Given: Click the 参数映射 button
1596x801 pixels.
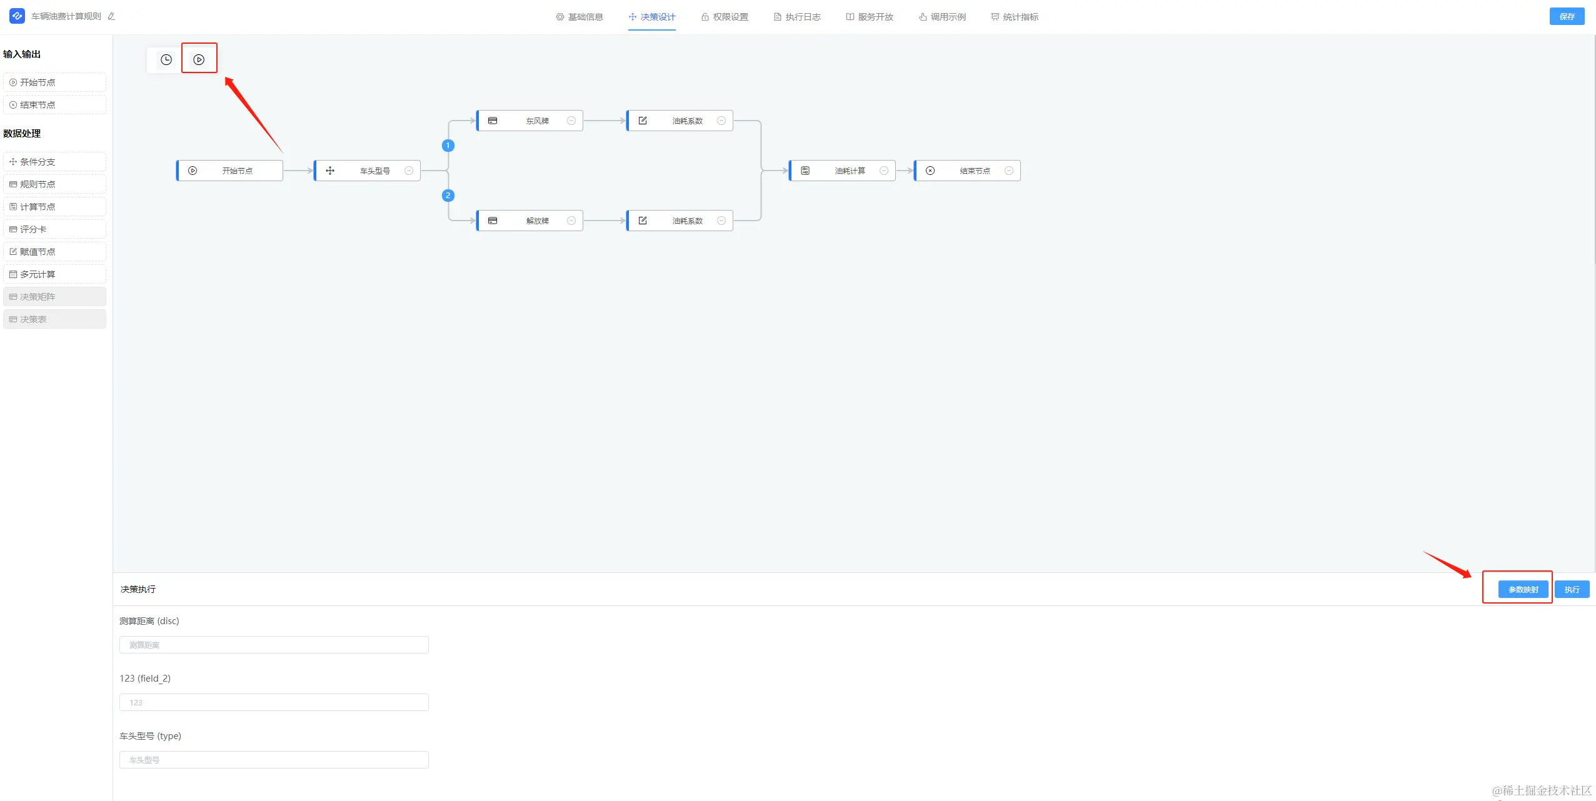Looking at the screenshot, I should pos(1523,589).
